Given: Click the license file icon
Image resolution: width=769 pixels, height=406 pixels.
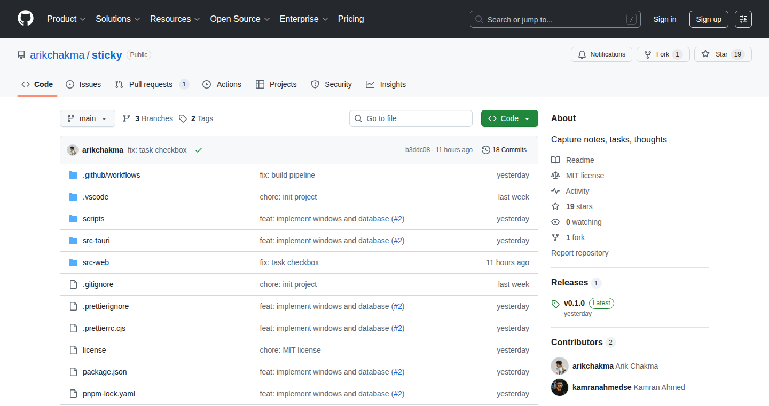Looking at the screenshot, I should point(73,350).
